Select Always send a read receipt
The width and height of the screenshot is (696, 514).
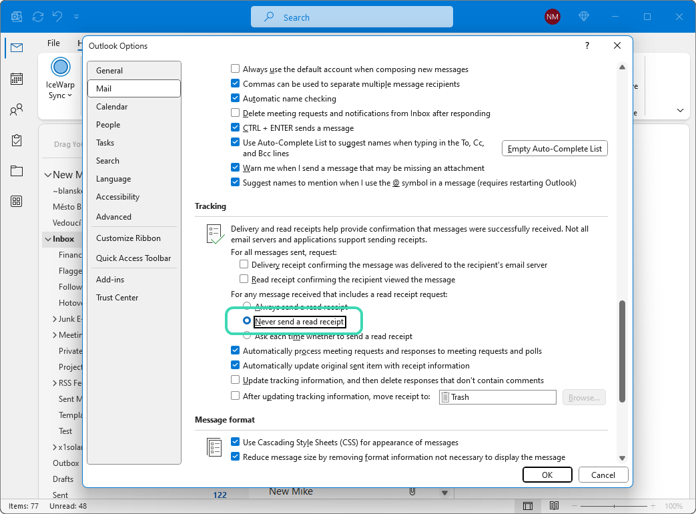point(247,306)
